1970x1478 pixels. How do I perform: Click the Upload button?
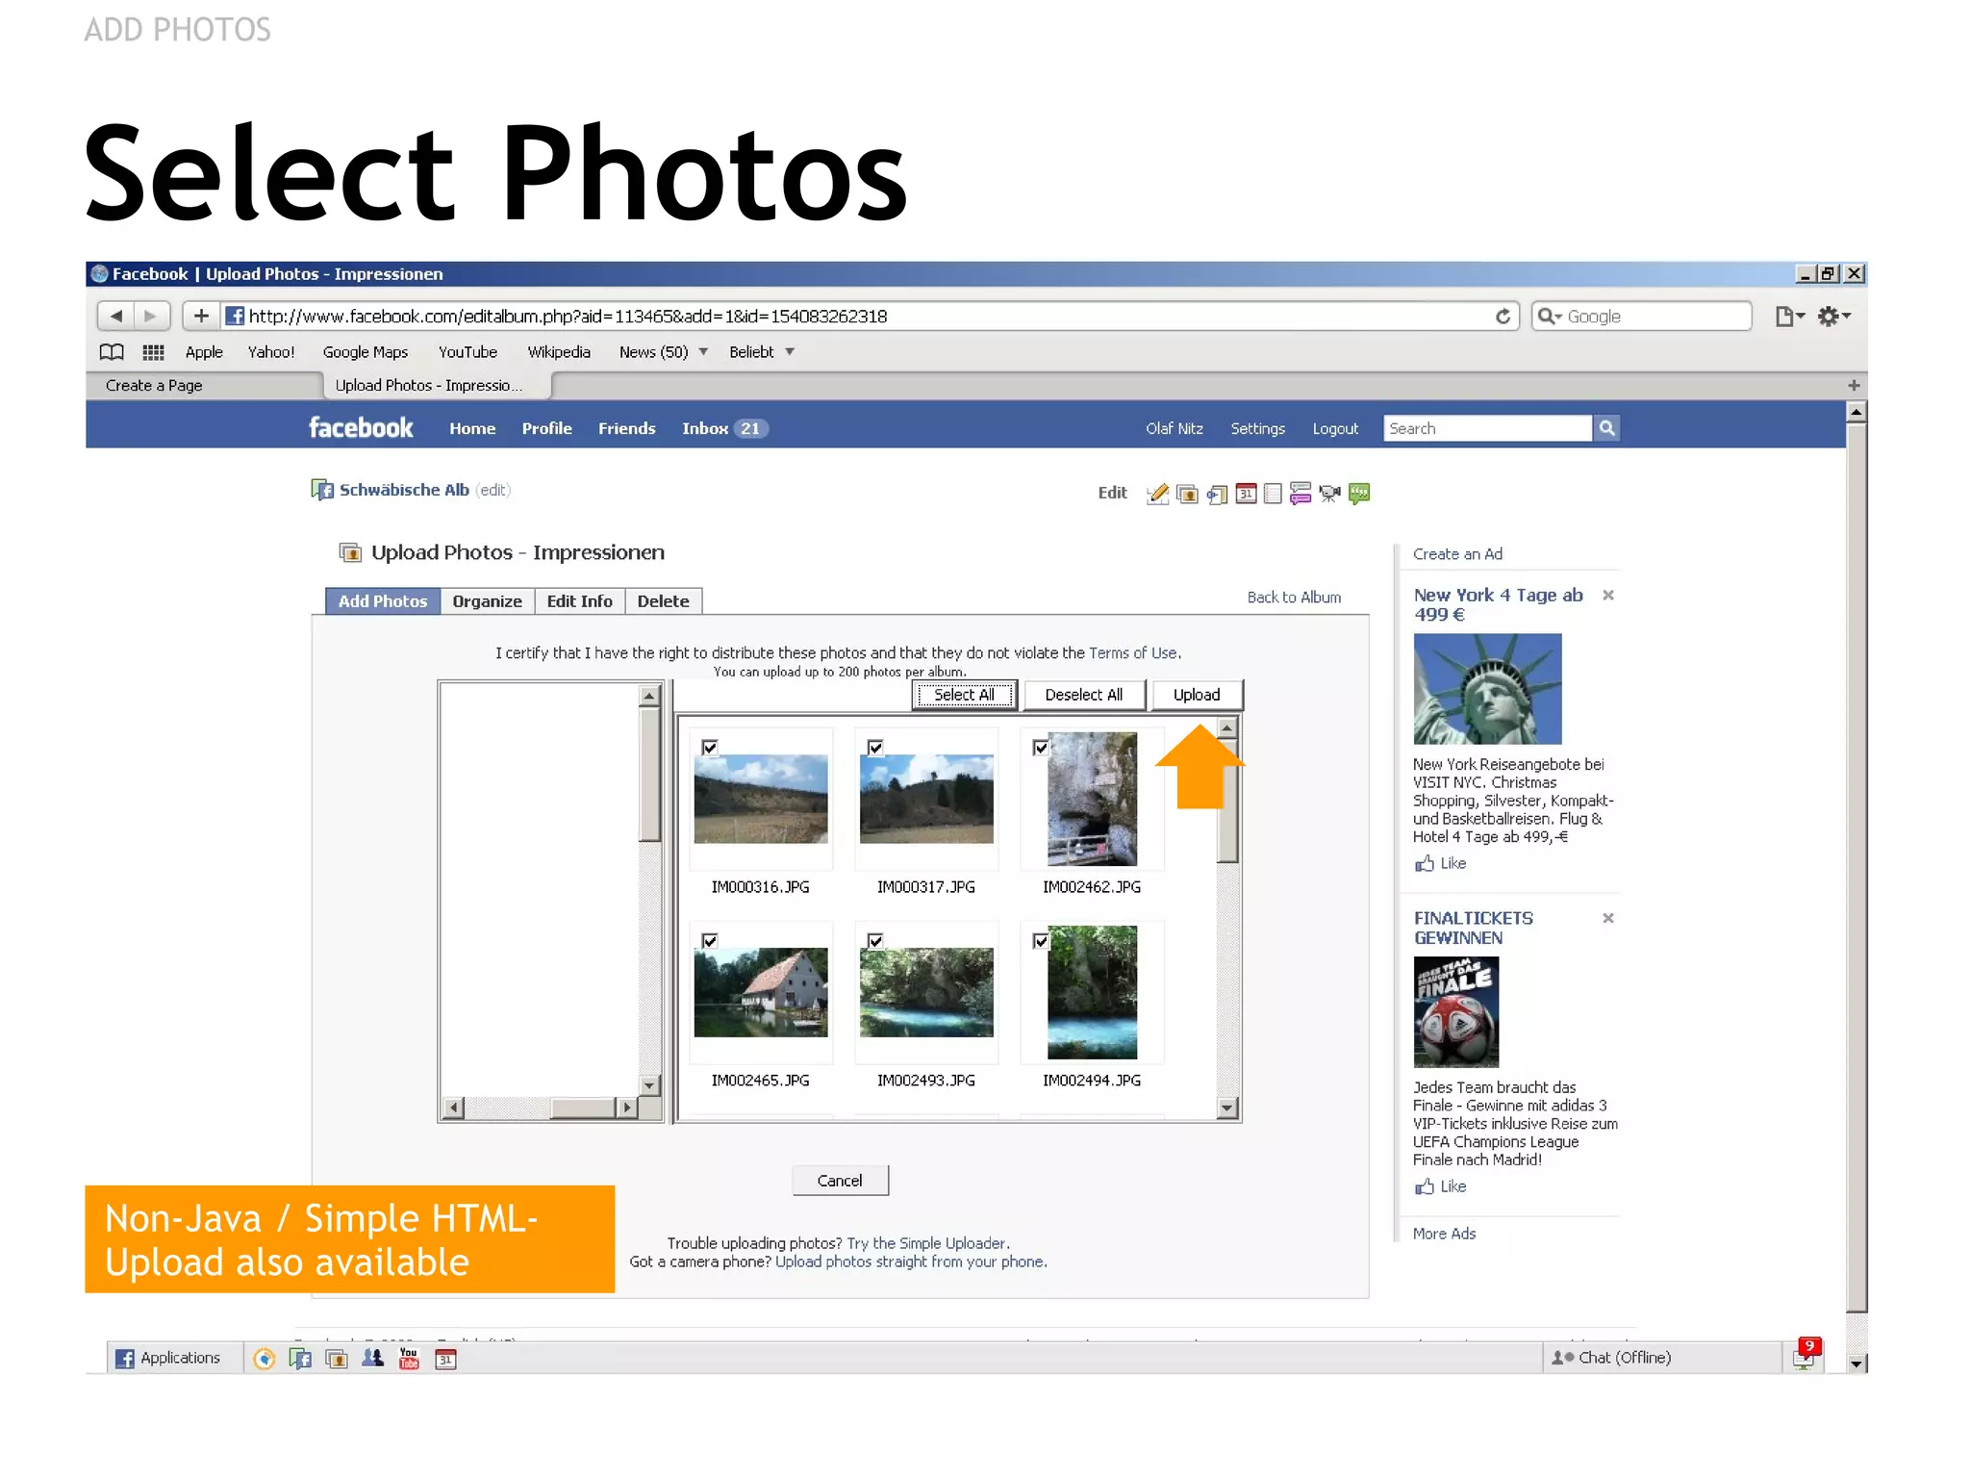tap(1197, 695)
